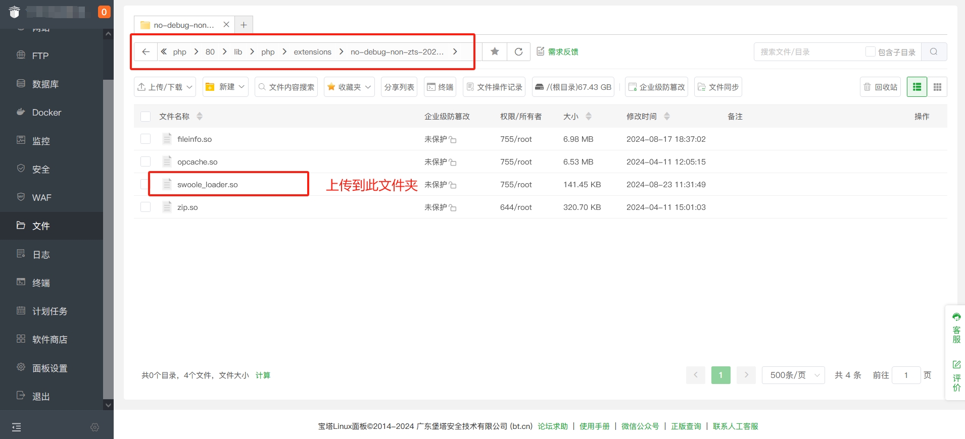Screen dimensions: 965x439
Task: Click the search magnifier icon button
Action: [934, 51]
